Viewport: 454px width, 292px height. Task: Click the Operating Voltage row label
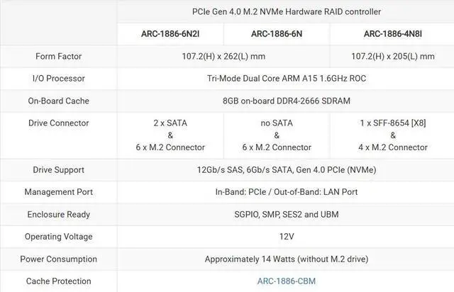pyautogui.click(x=58, y=237)
